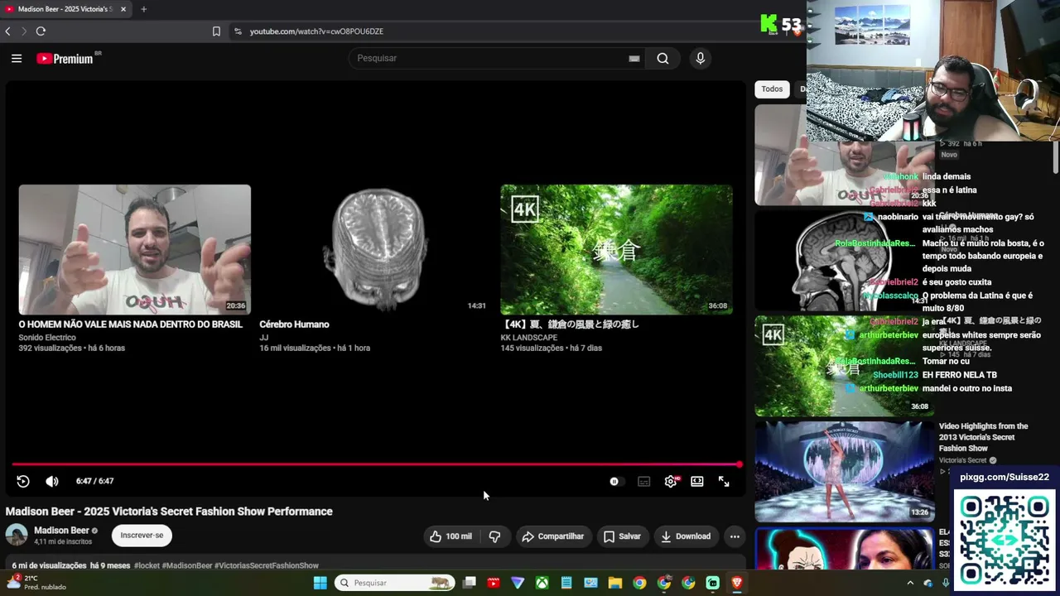Subscribe using the Inscrever-se button
Viewport: 1060px width, 596px height.
pyautogui.click(x=142, y=536)
